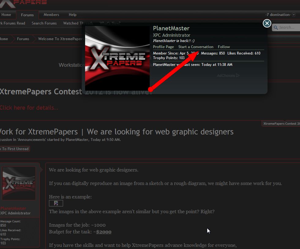Click the Forums breadcrumb

23,39
